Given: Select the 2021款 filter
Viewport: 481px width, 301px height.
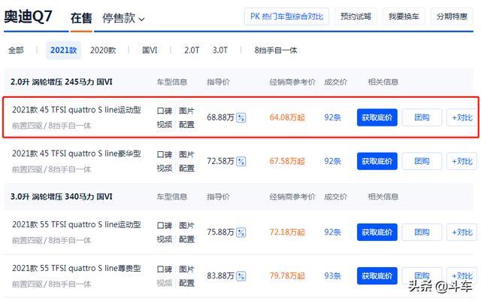Looking at the screenshot, I should (63, 50).
